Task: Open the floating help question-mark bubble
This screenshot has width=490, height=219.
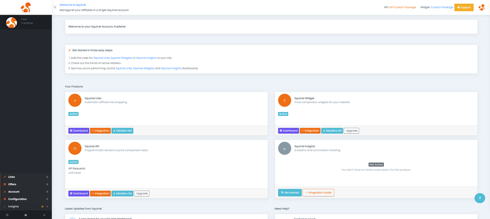Action: (x=480, y=198)
